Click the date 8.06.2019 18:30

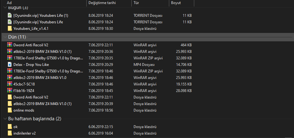coord(101,29)
